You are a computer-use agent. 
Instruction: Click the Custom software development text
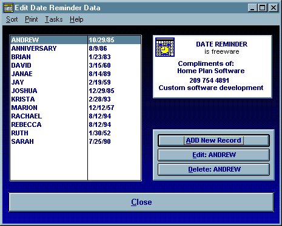[211, 88]
